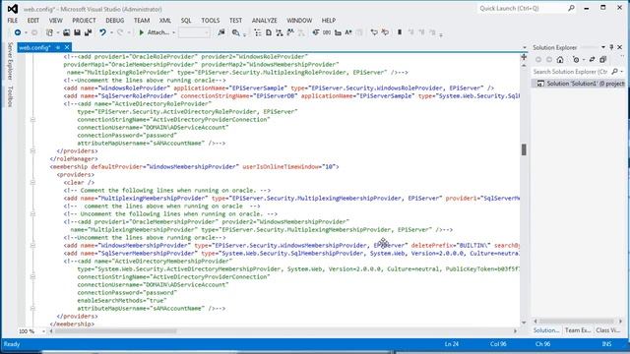
Task: Open the empty configuration combo box in toolbar
Action: click(x=194, y=32)
